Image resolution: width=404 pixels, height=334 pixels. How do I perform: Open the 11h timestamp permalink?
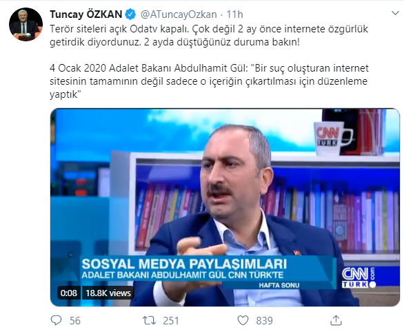(x=234, y=14)
